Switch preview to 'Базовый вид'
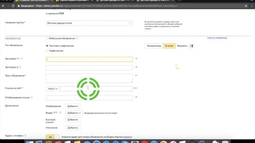 coord(154,46)
